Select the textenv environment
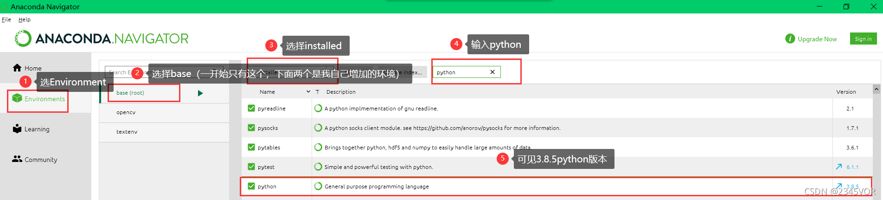The width and height of the screenshot is (883, 200). (x=127, y=132)
